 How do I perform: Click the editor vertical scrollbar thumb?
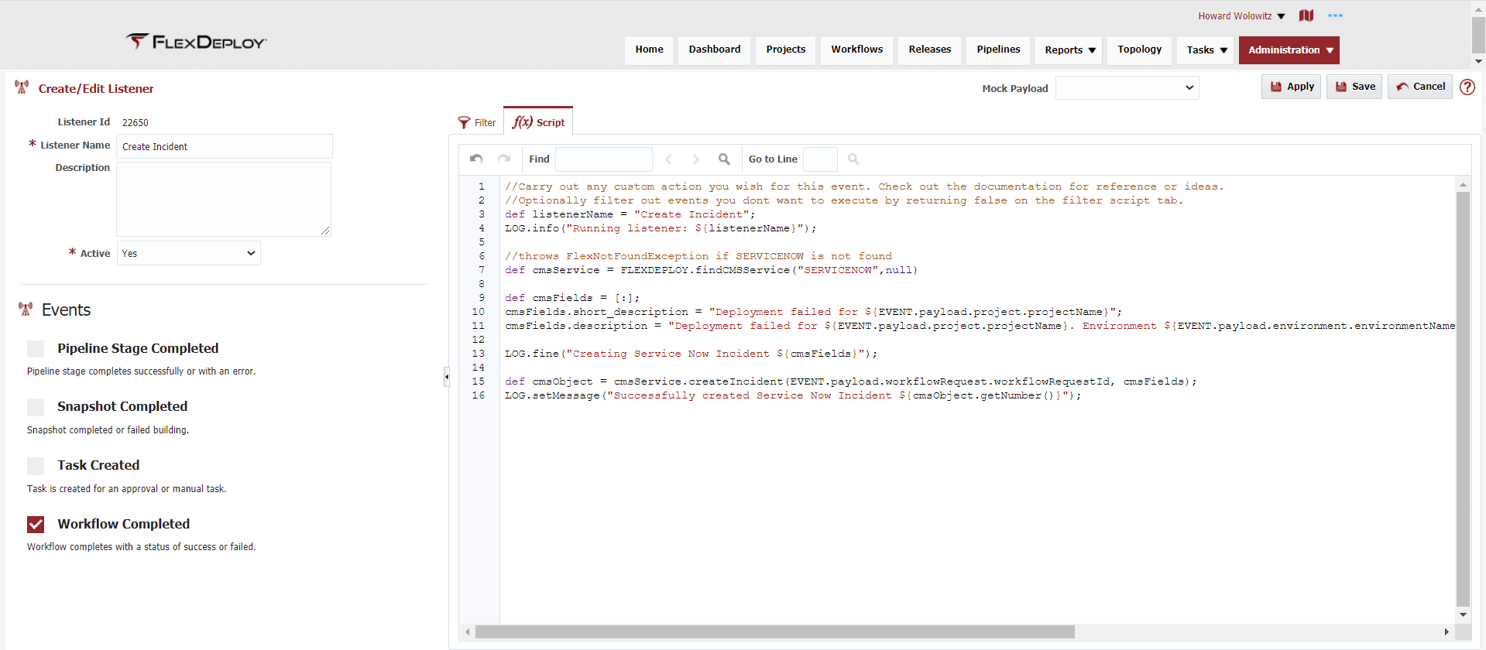[1463, 399]
